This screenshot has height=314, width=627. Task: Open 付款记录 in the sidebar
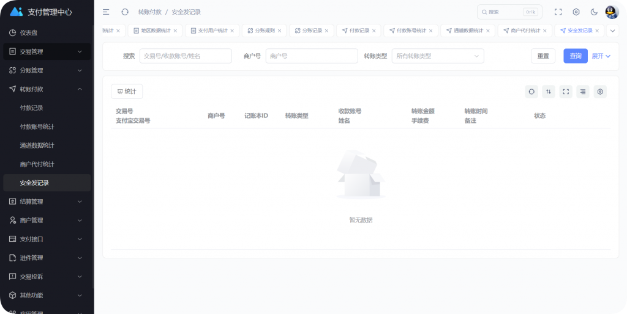pyautogui.click(x=47, y=108)
